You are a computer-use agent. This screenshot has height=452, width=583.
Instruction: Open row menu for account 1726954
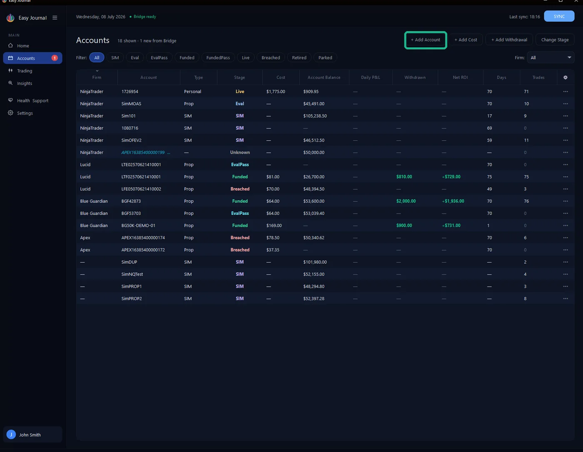[565, 92]
